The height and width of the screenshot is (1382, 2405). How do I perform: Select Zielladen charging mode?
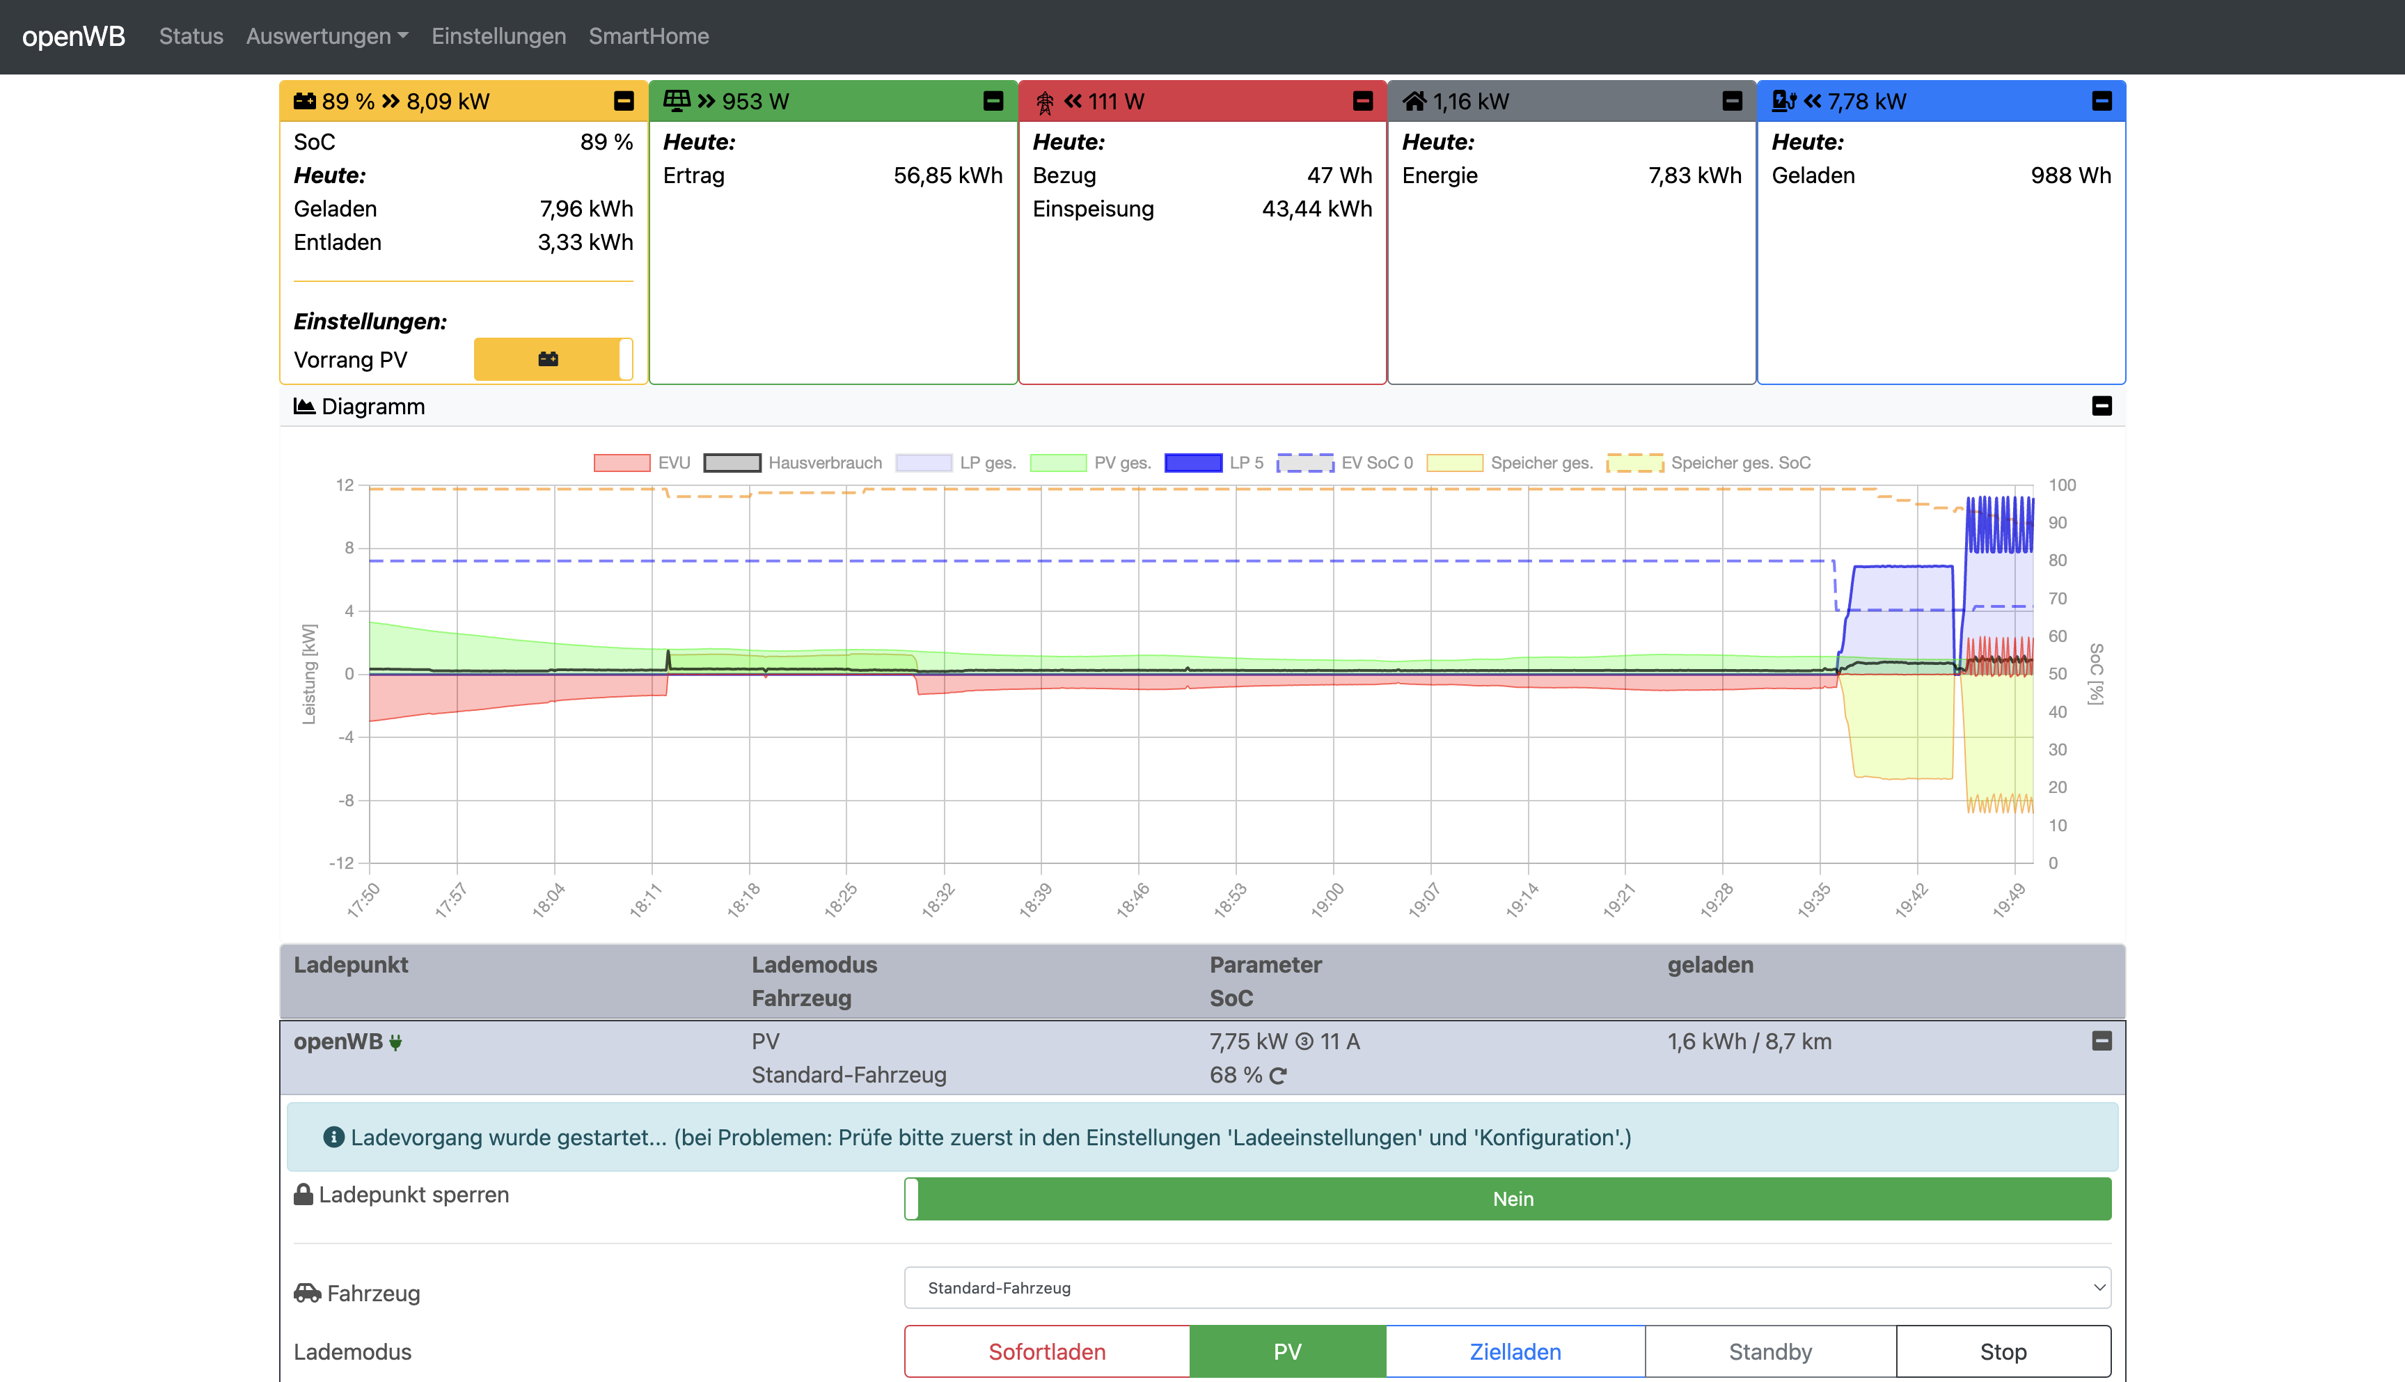(x=1515, y=1351)
